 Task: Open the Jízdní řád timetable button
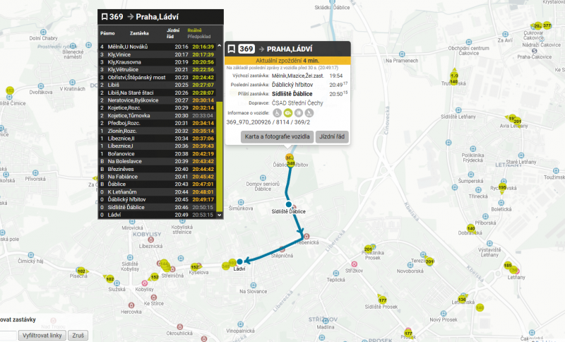coord(332,136)
